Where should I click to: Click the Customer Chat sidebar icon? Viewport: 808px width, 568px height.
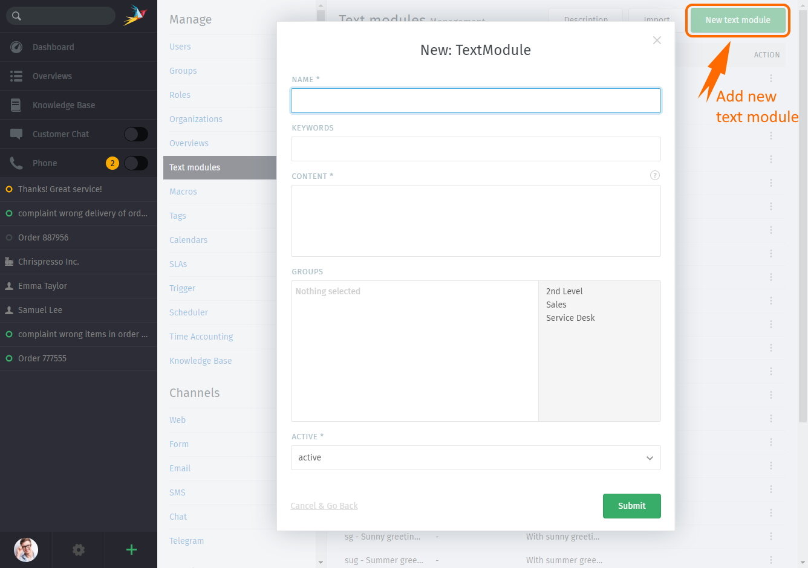click(17, 134)
